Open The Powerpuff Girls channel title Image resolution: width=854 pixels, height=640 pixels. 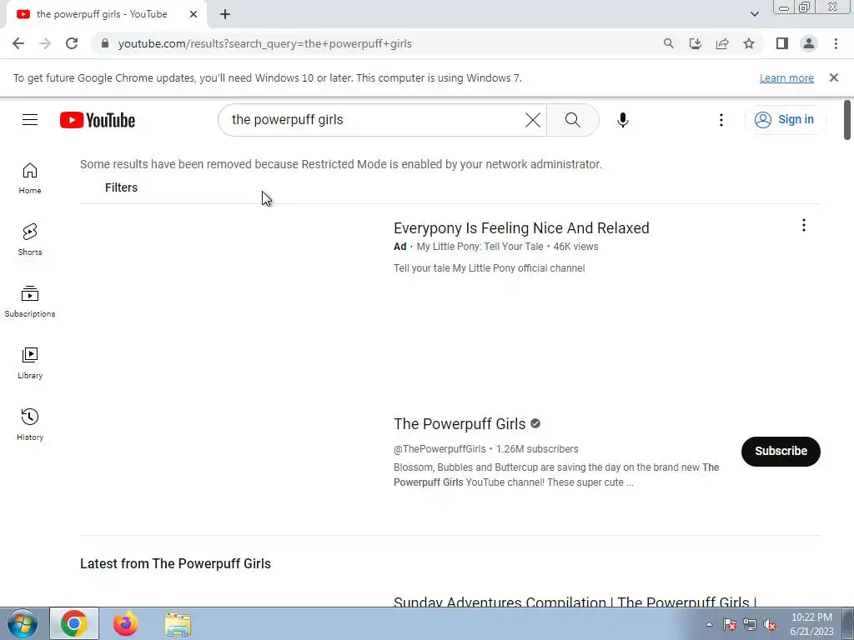tap(460, 424)
